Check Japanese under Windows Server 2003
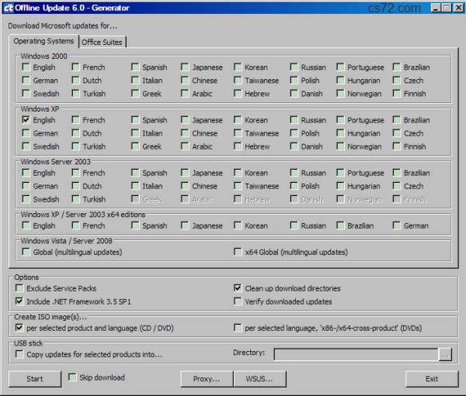 click(185, 173)
